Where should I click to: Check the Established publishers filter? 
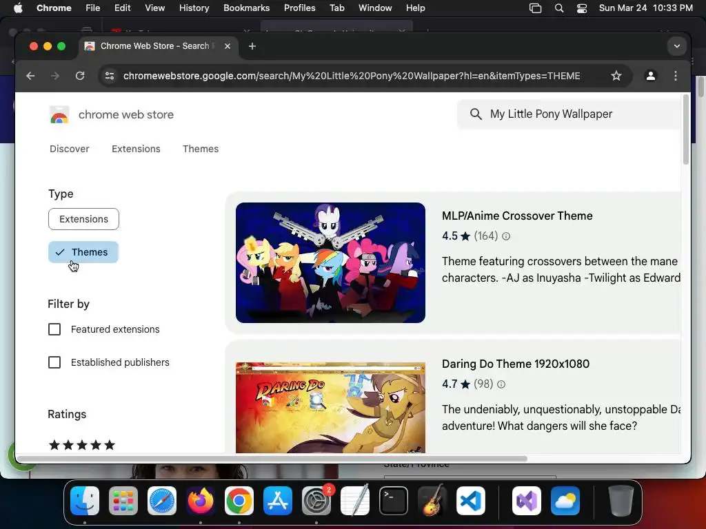pyautogui.click(x=54, y=362)
